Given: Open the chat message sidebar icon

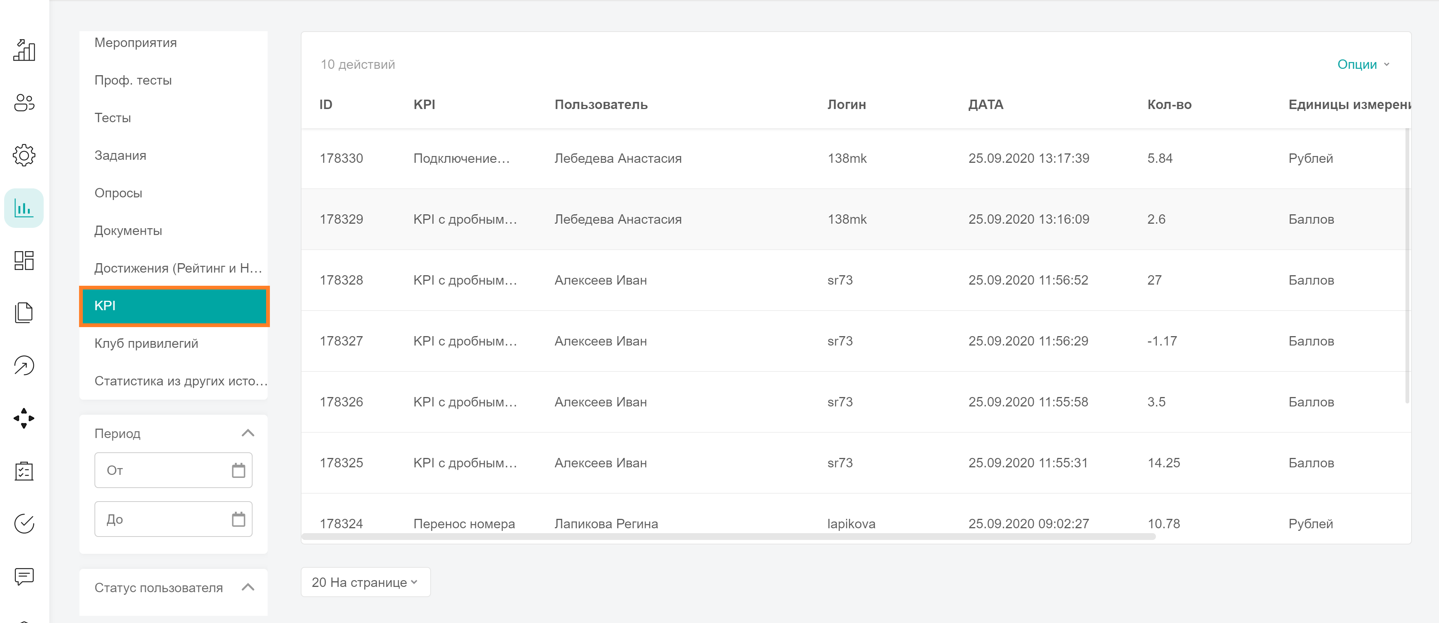Looking at the screenshot, I should pos(24,576).
